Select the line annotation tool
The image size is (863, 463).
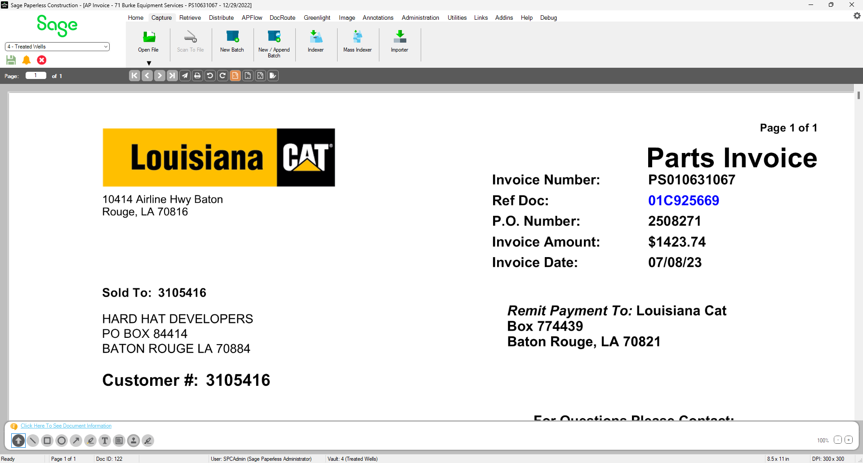point(33,441)
